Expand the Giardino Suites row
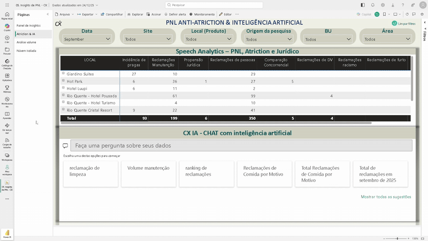Viewport: 428px width, 241px height. (63, 73)
